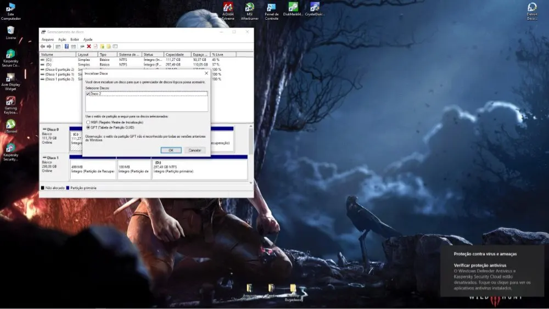Viewport: 549px width, 309px height.
Task: Select the (Disco 0 partição 2) row
Action: click(x=60, y=70)
